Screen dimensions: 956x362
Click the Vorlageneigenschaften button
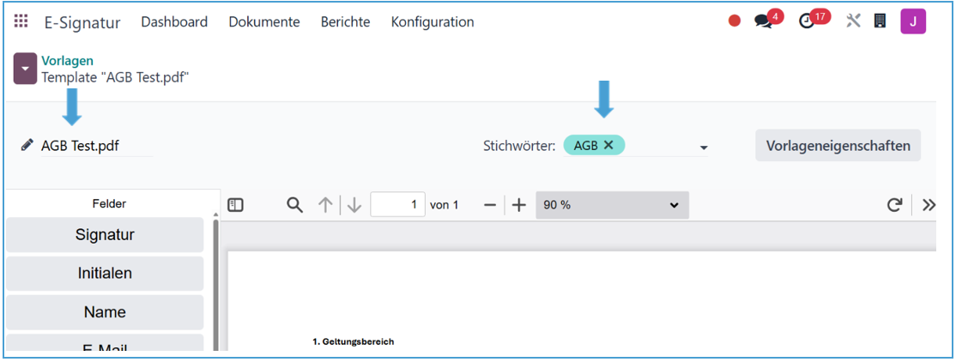click(x=838, y=146)
